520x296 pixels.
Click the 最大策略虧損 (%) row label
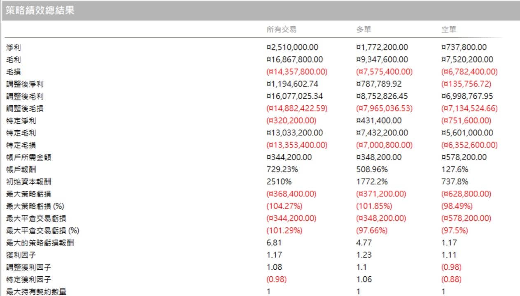point(35,206)
